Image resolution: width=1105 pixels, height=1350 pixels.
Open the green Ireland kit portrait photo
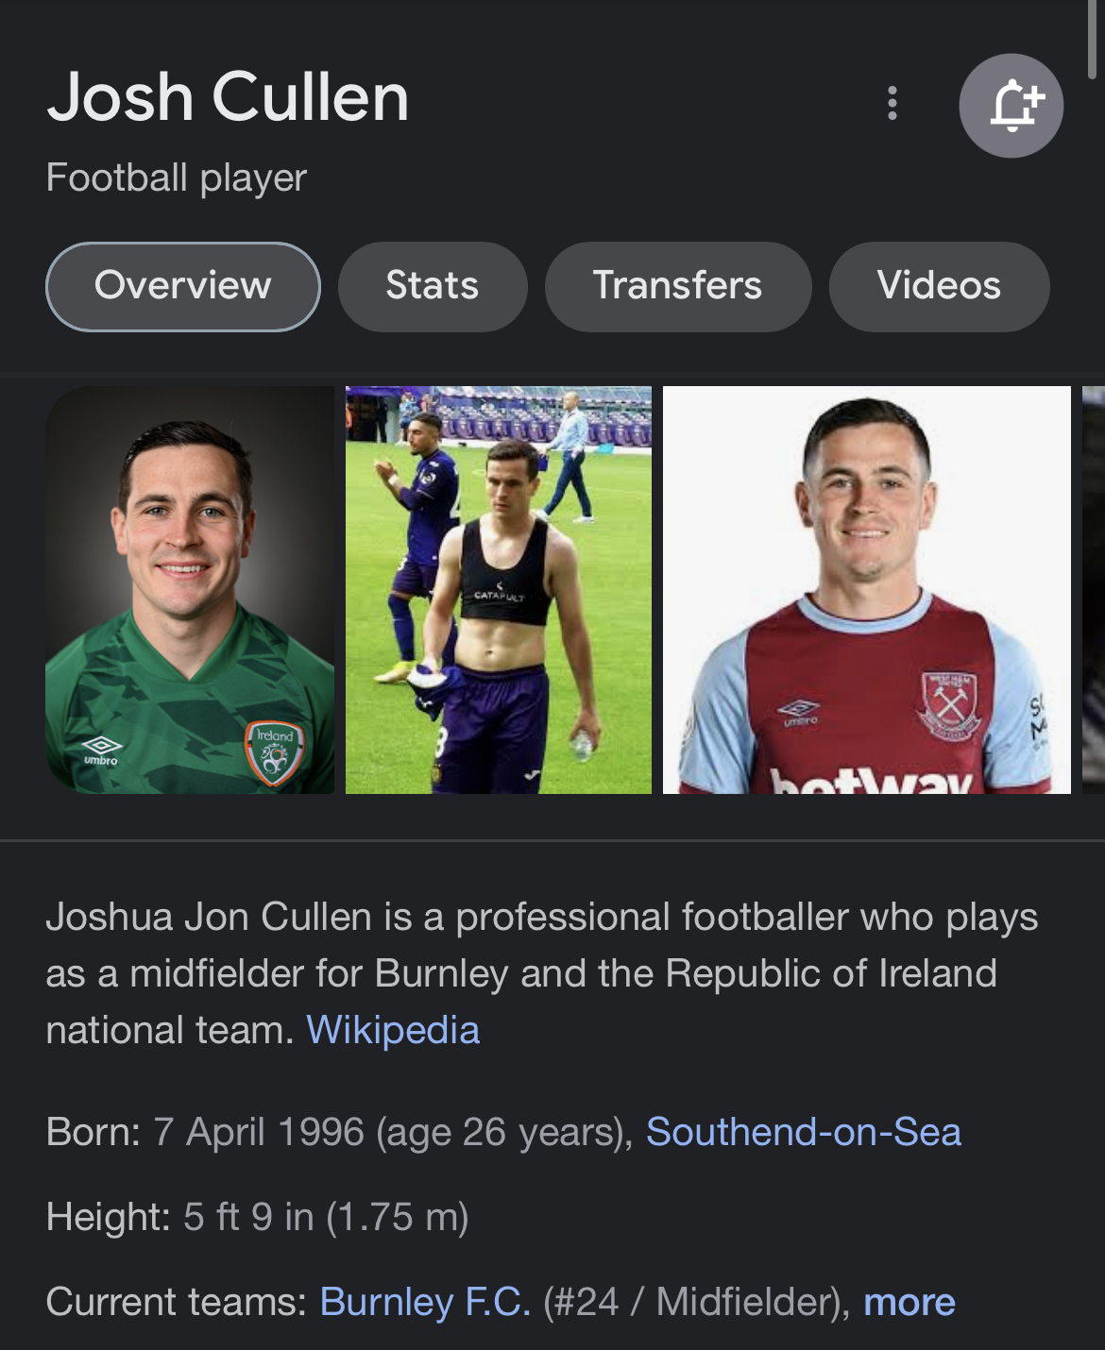tap(190, 590)
